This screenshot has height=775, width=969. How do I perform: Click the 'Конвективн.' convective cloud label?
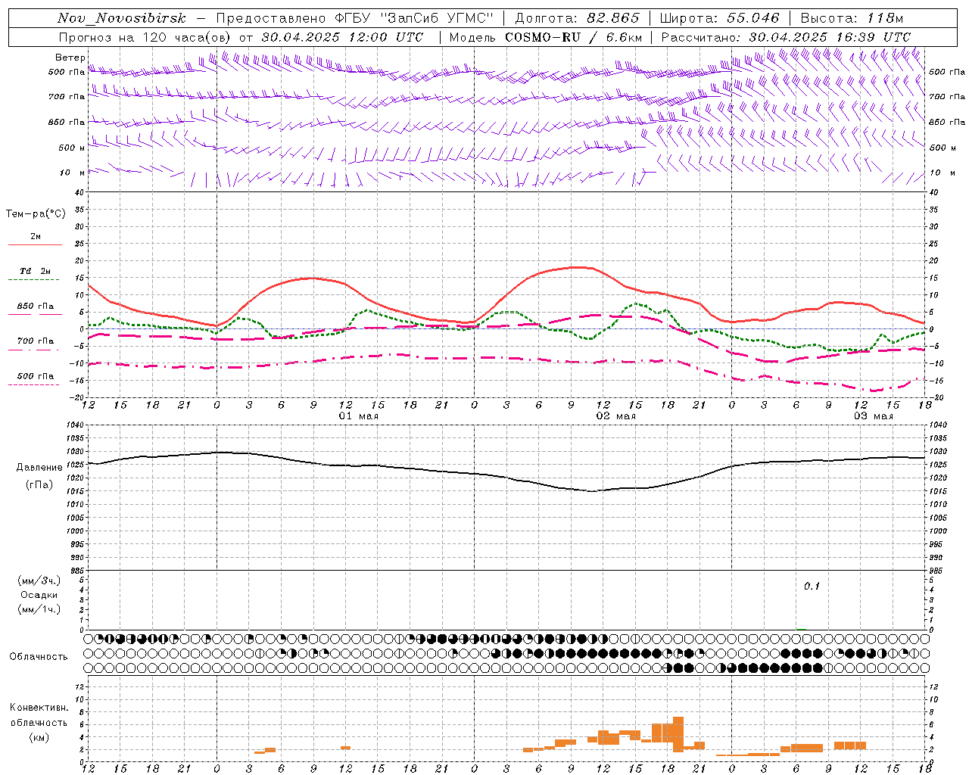pyautogui.click(x=39, y=708)
